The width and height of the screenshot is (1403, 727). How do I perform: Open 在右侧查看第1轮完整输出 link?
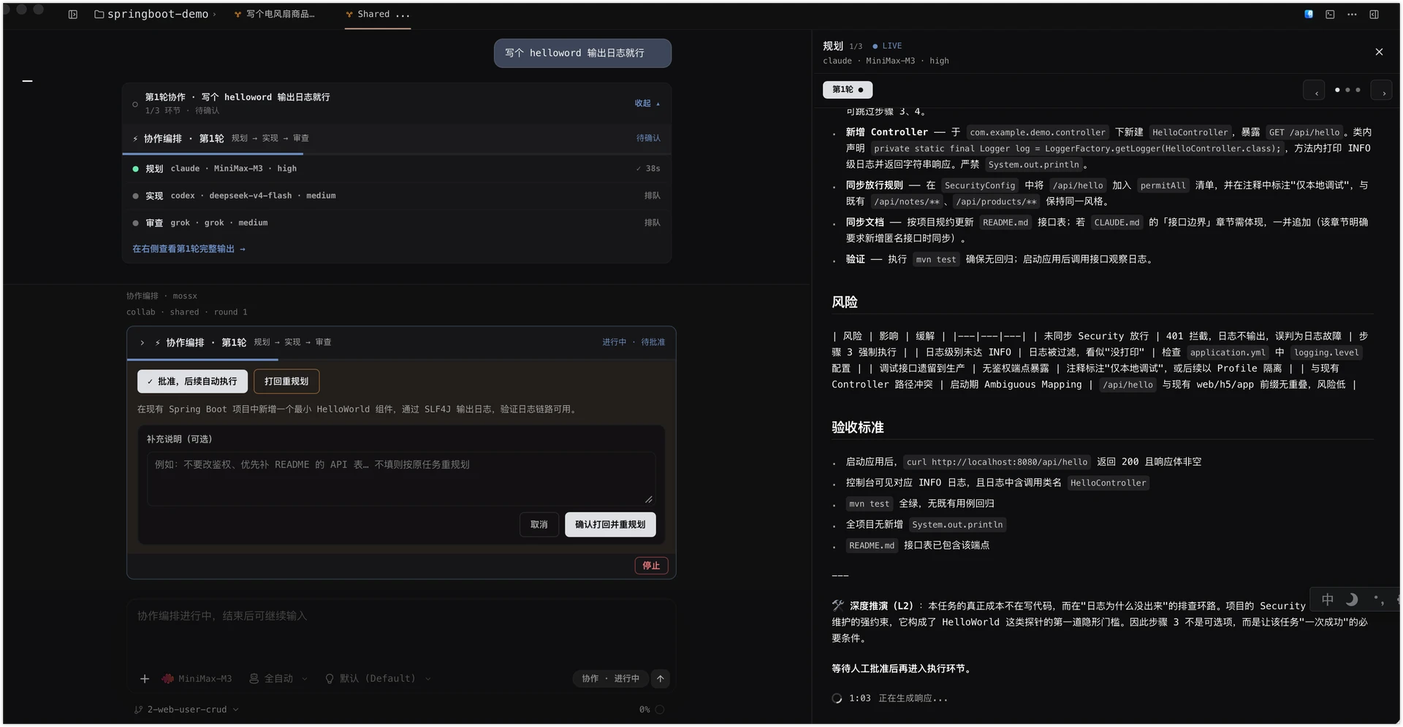[x=189, y=249]
